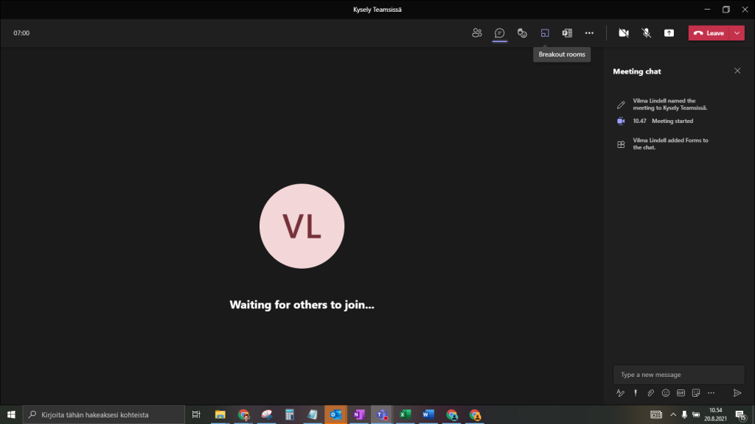
Task: Attach a file to the chat message
Action: 650,393
